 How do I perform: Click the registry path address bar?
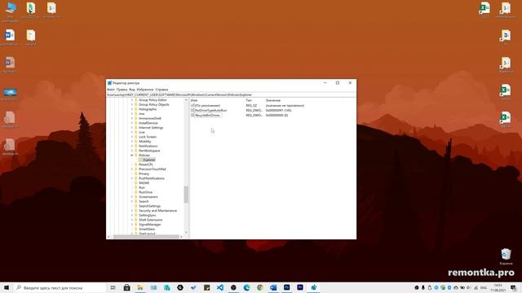tap(231, 94)
